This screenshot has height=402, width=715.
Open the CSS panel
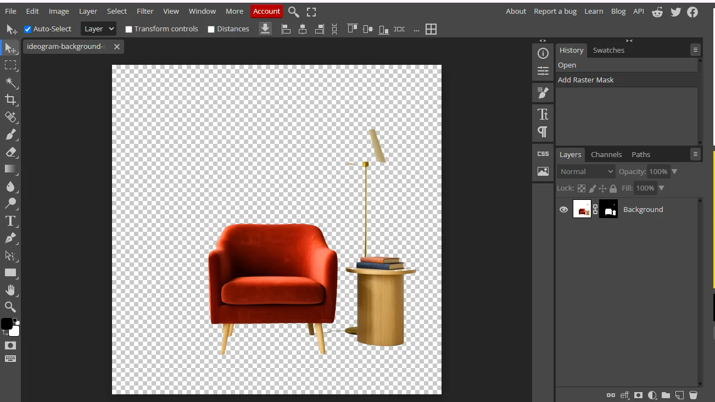click(543, 154)
